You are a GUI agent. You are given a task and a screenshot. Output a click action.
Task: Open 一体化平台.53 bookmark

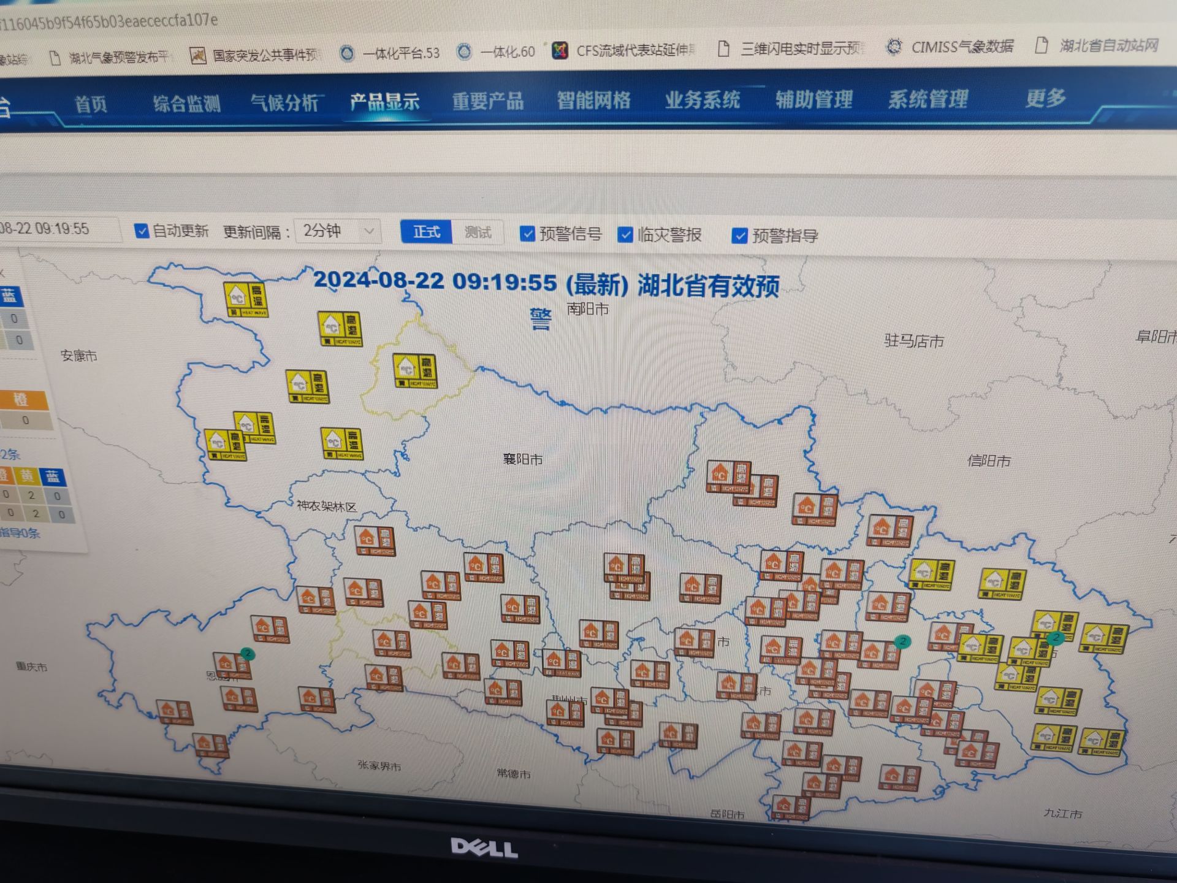point(390,53)
